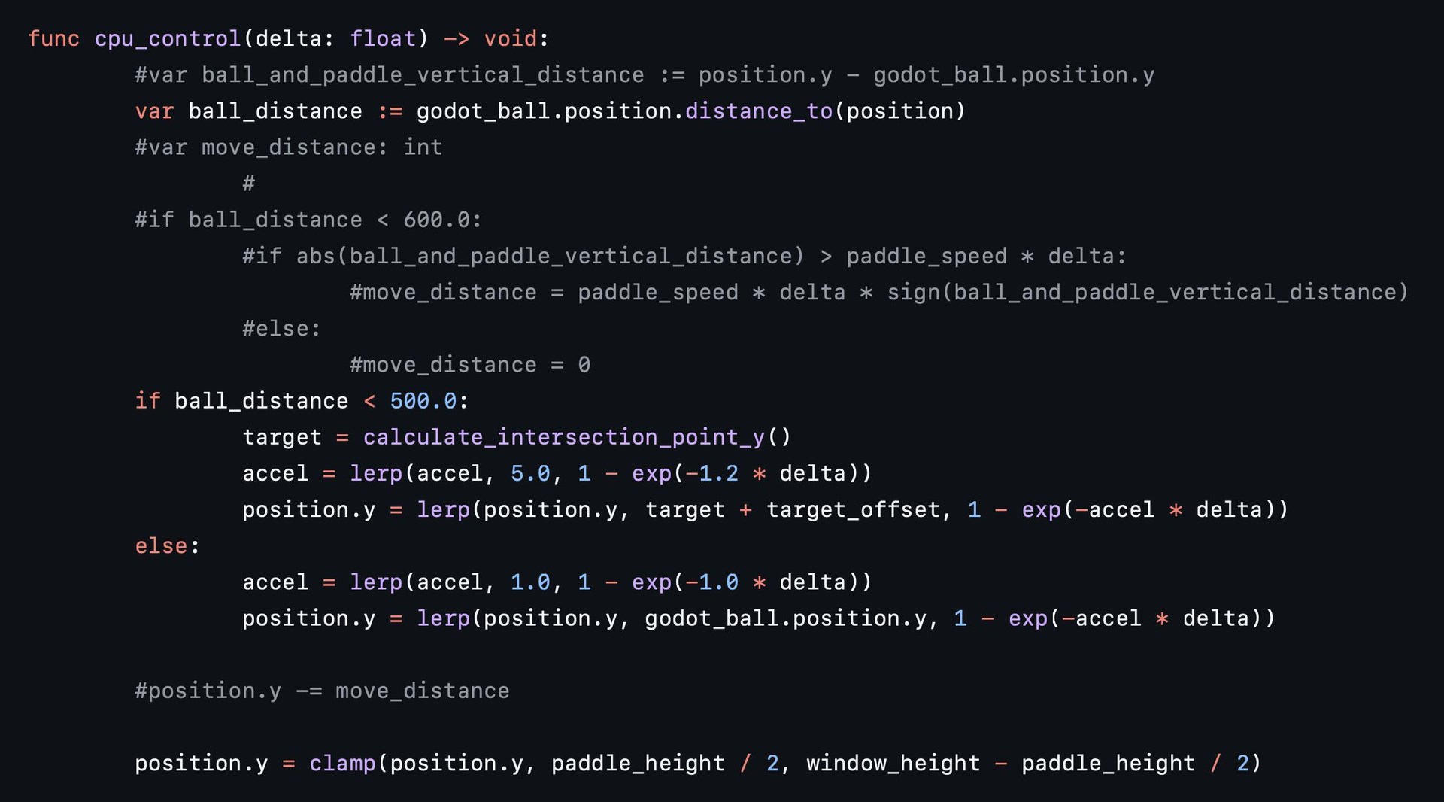Click the float type annotation
1444x802 pixels.
pos(383,38)
